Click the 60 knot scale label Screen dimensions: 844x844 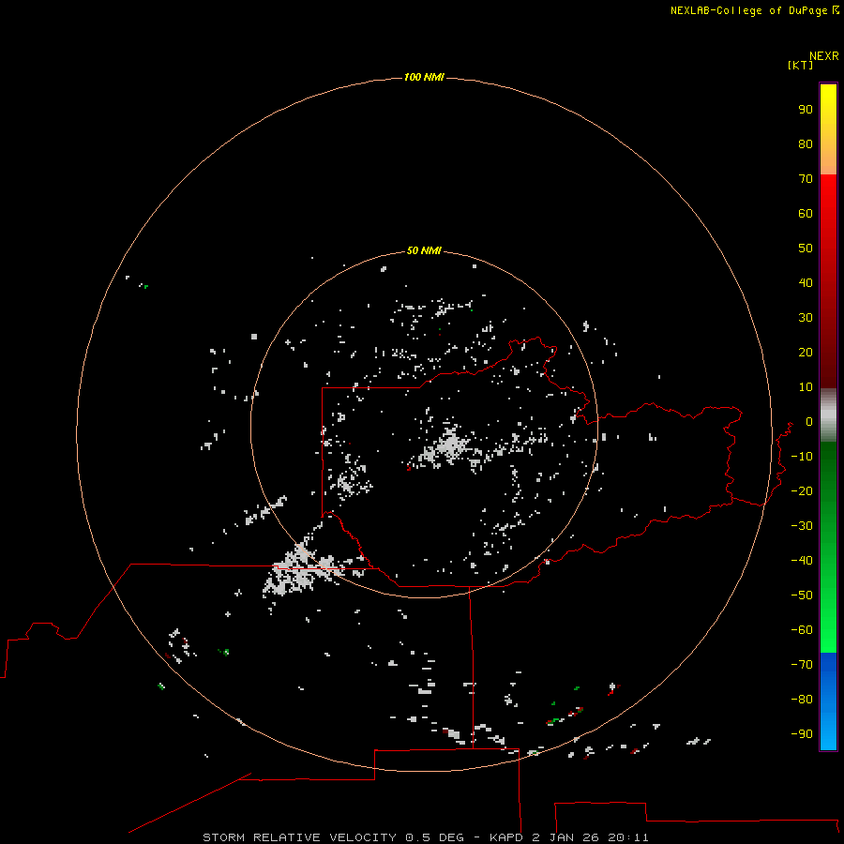pos(806,213)
